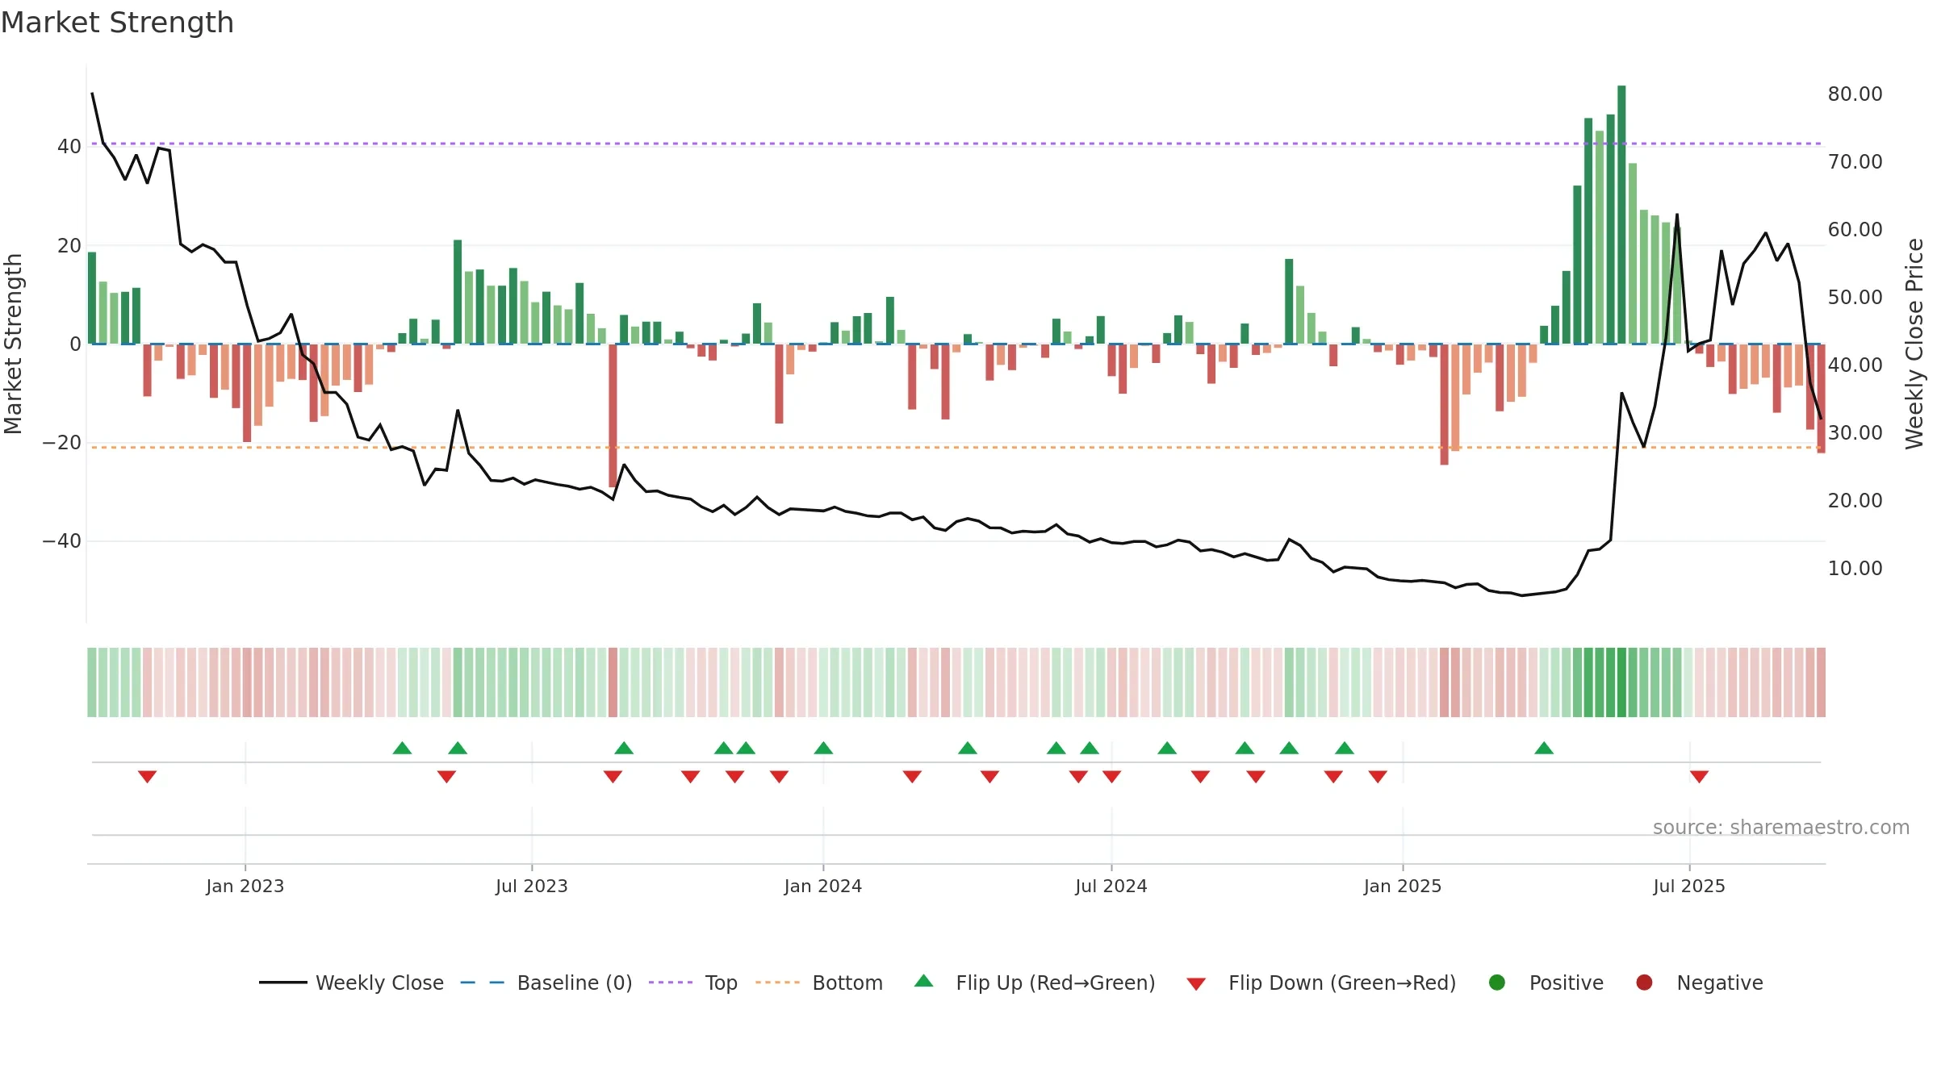Screen dimensions: 1937x1089
Task: Click the last red flip-down marker after Jul 2025
Action: (x=1699, y=776)
